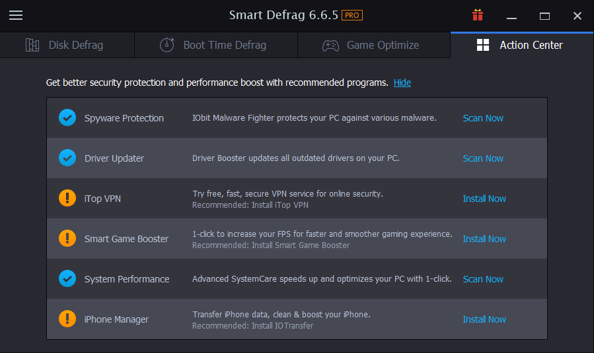Click the red gift box icon
Viewport: 594px width, 353px height.
click(477, 15)
